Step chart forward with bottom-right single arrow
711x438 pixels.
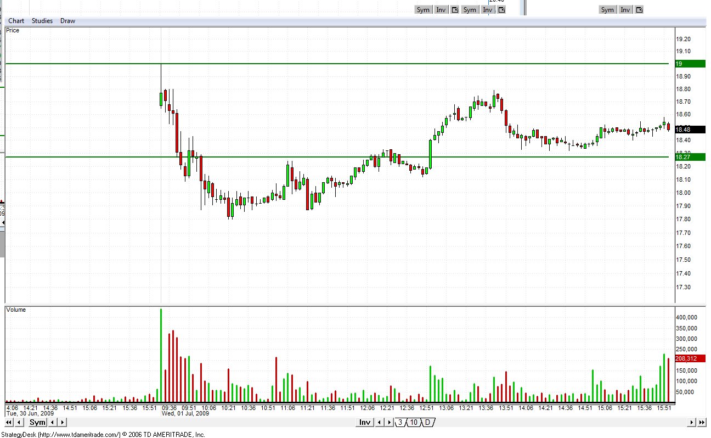[x=692, y=422]
